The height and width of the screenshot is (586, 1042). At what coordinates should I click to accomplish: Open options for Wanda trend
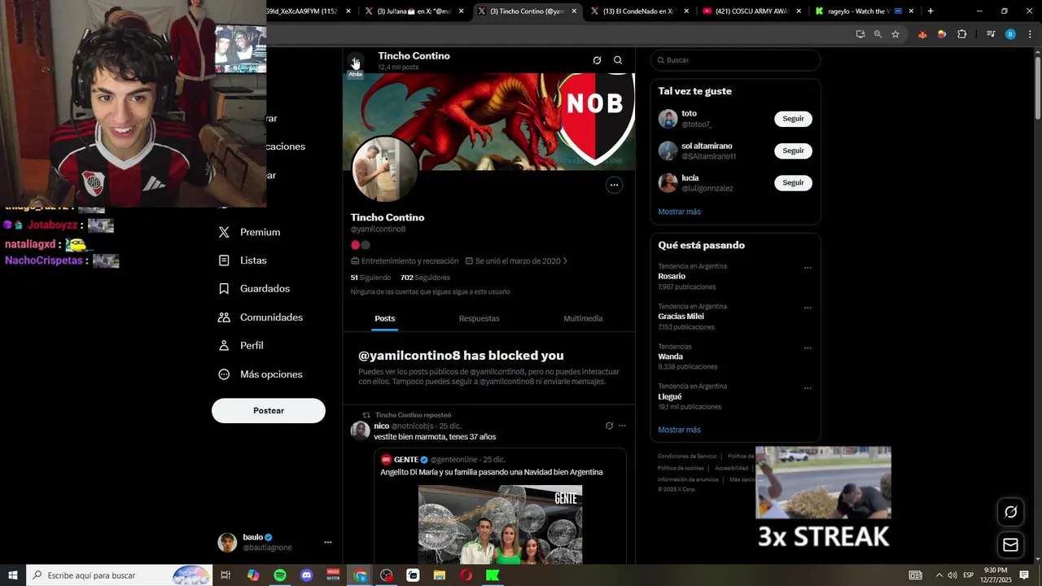808,348
